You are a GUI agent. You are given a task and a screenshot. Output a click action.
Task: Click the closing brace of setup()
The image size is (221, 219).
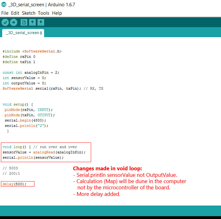pyautogui.click(x=8, y=131)
